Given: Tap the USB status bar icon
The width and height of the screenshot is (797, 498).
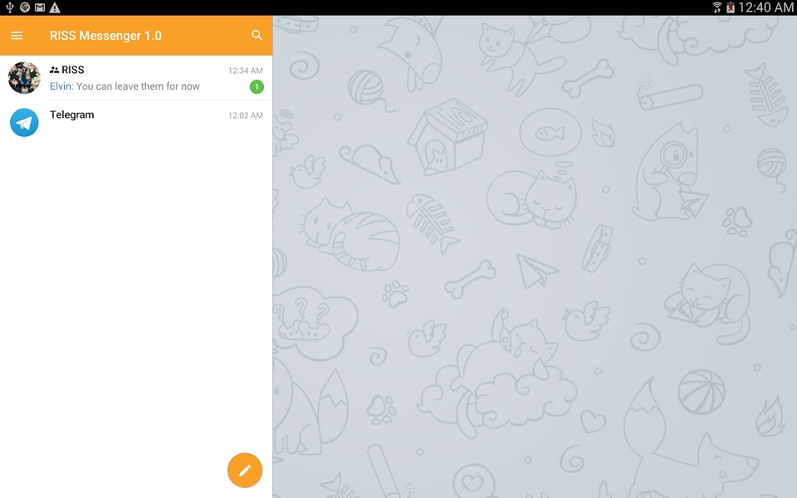Looking at the screenshot, I should (9, 7).
